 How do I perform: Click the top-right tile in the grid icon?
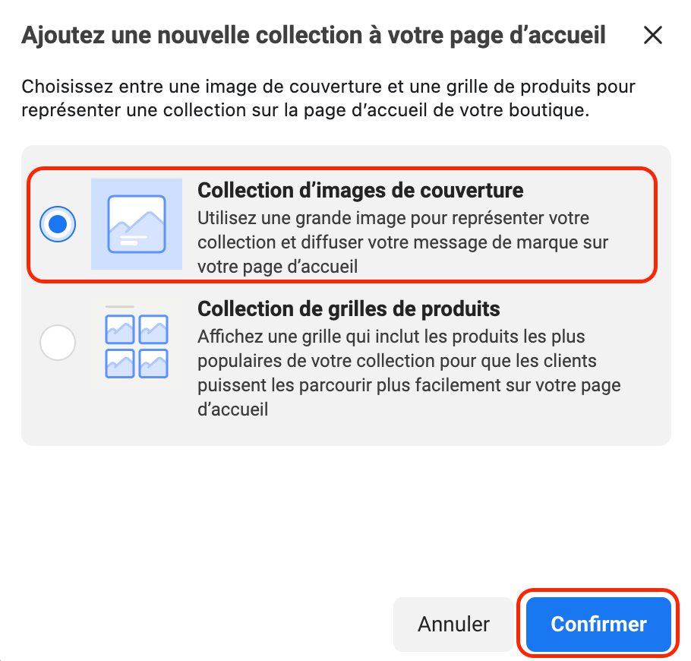pos(153,330)
